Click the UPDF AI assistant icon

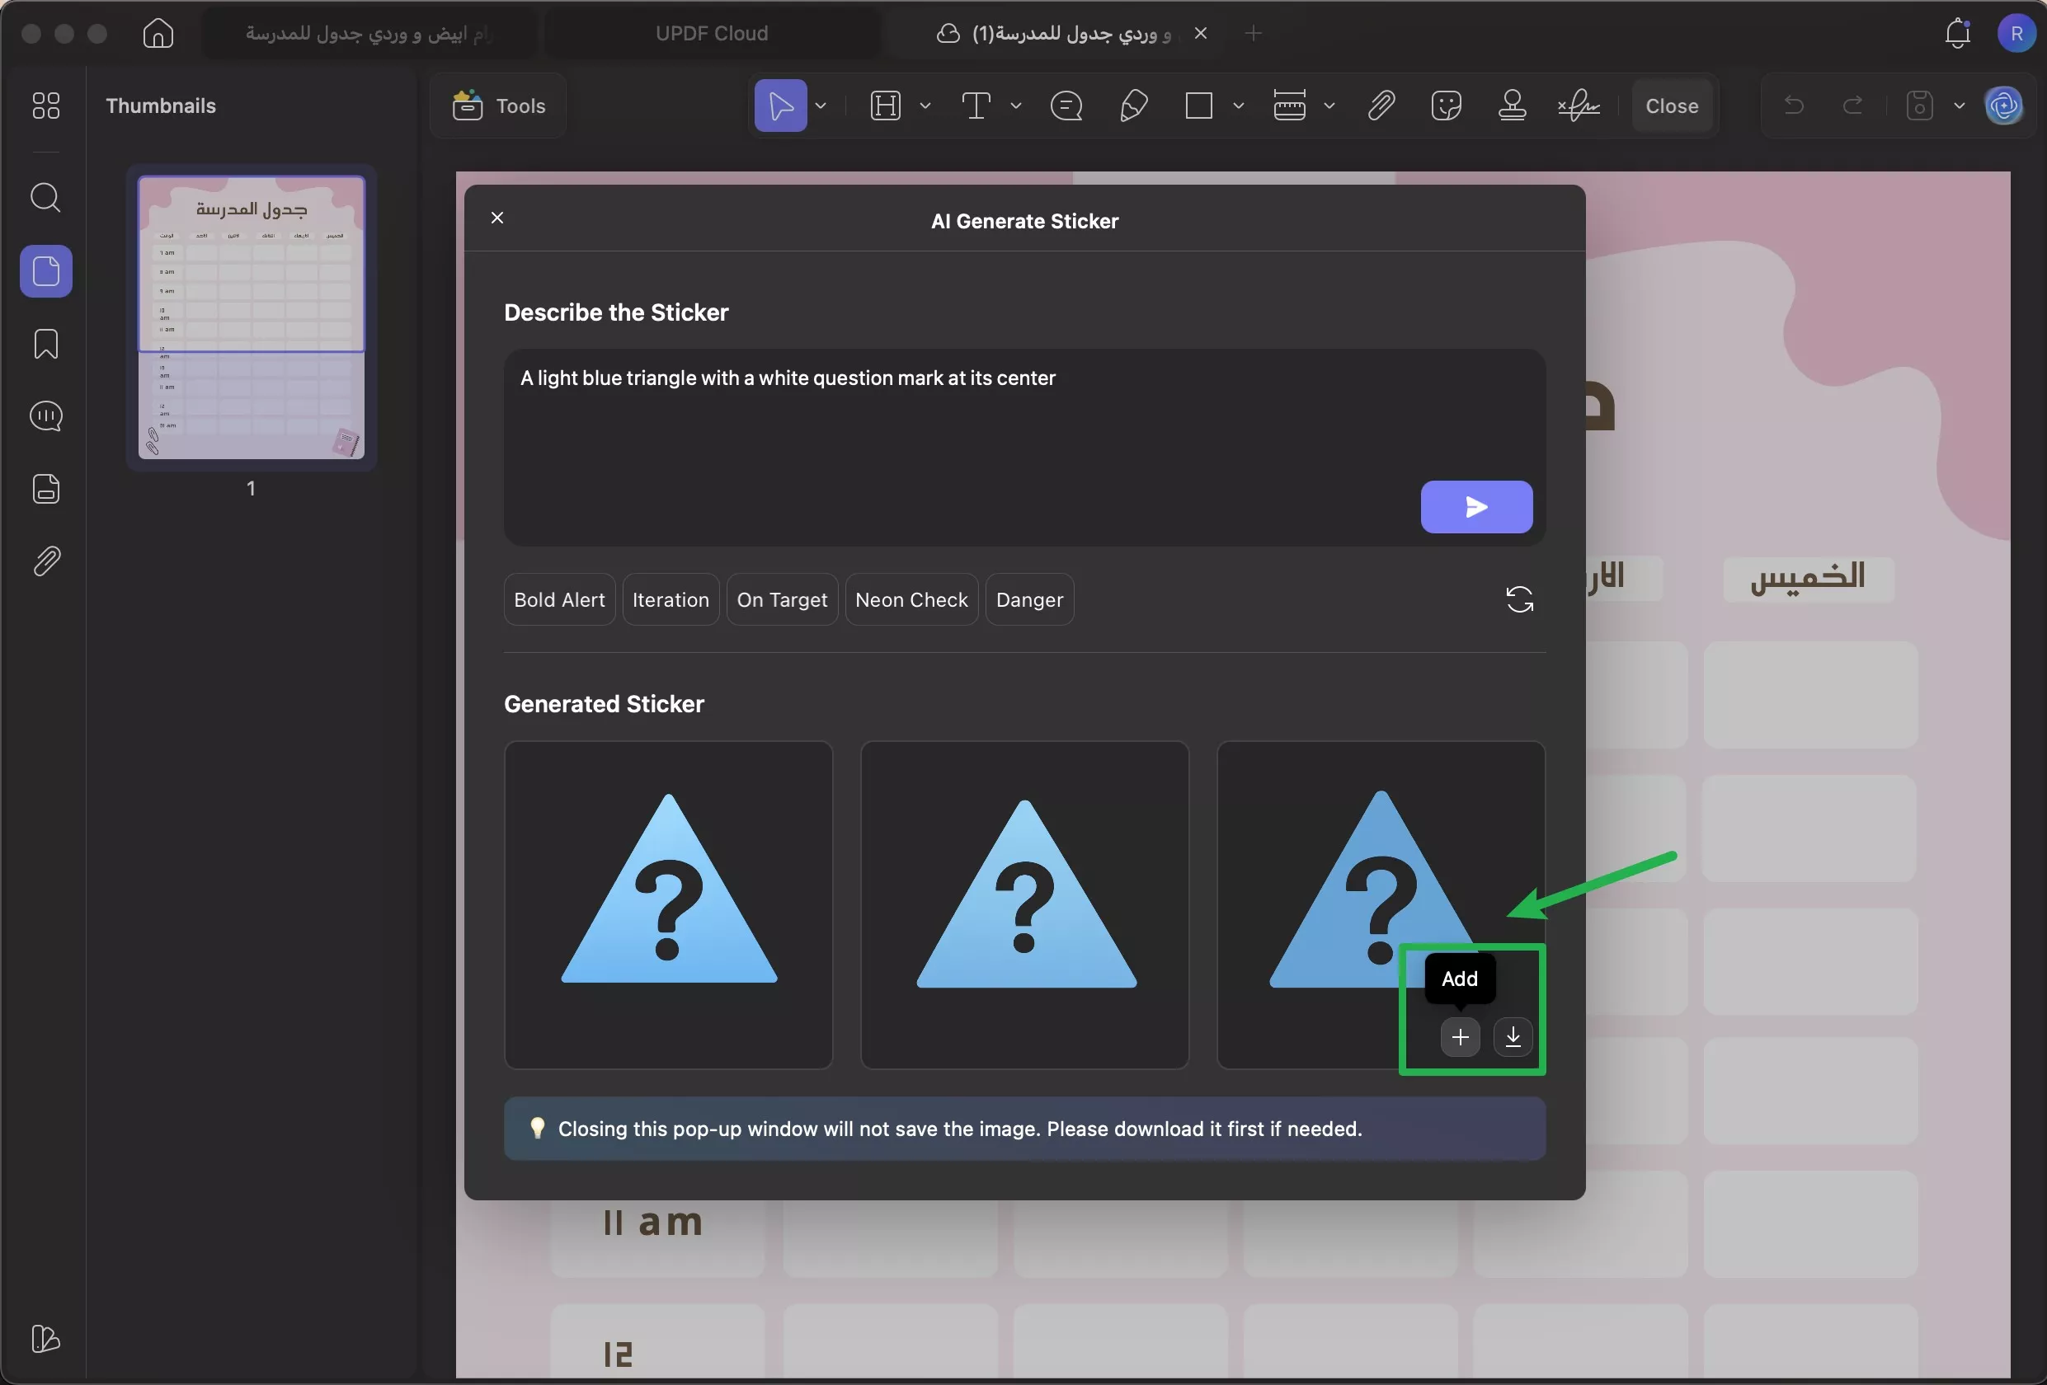click(2003, 106)
